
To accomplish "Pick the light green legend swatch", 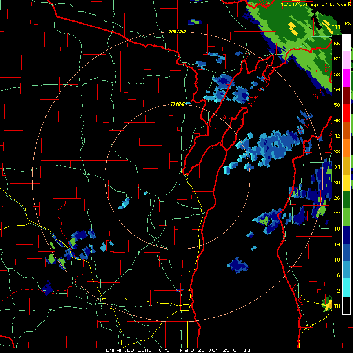I will 346,217.
